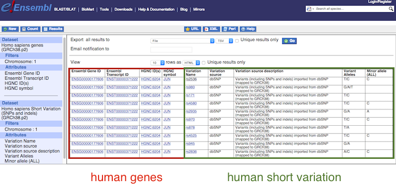Viewport: 396px width, 192px height.
Task: Click the Count button
Action: (30, 29)
